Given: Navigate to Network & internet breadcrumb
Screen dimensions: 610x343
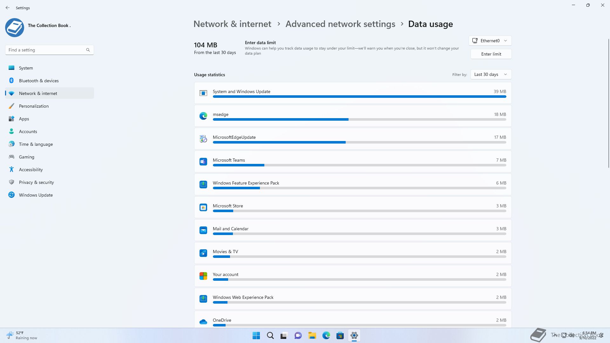Looking at the screenshot, I should (x=232, y=24).
